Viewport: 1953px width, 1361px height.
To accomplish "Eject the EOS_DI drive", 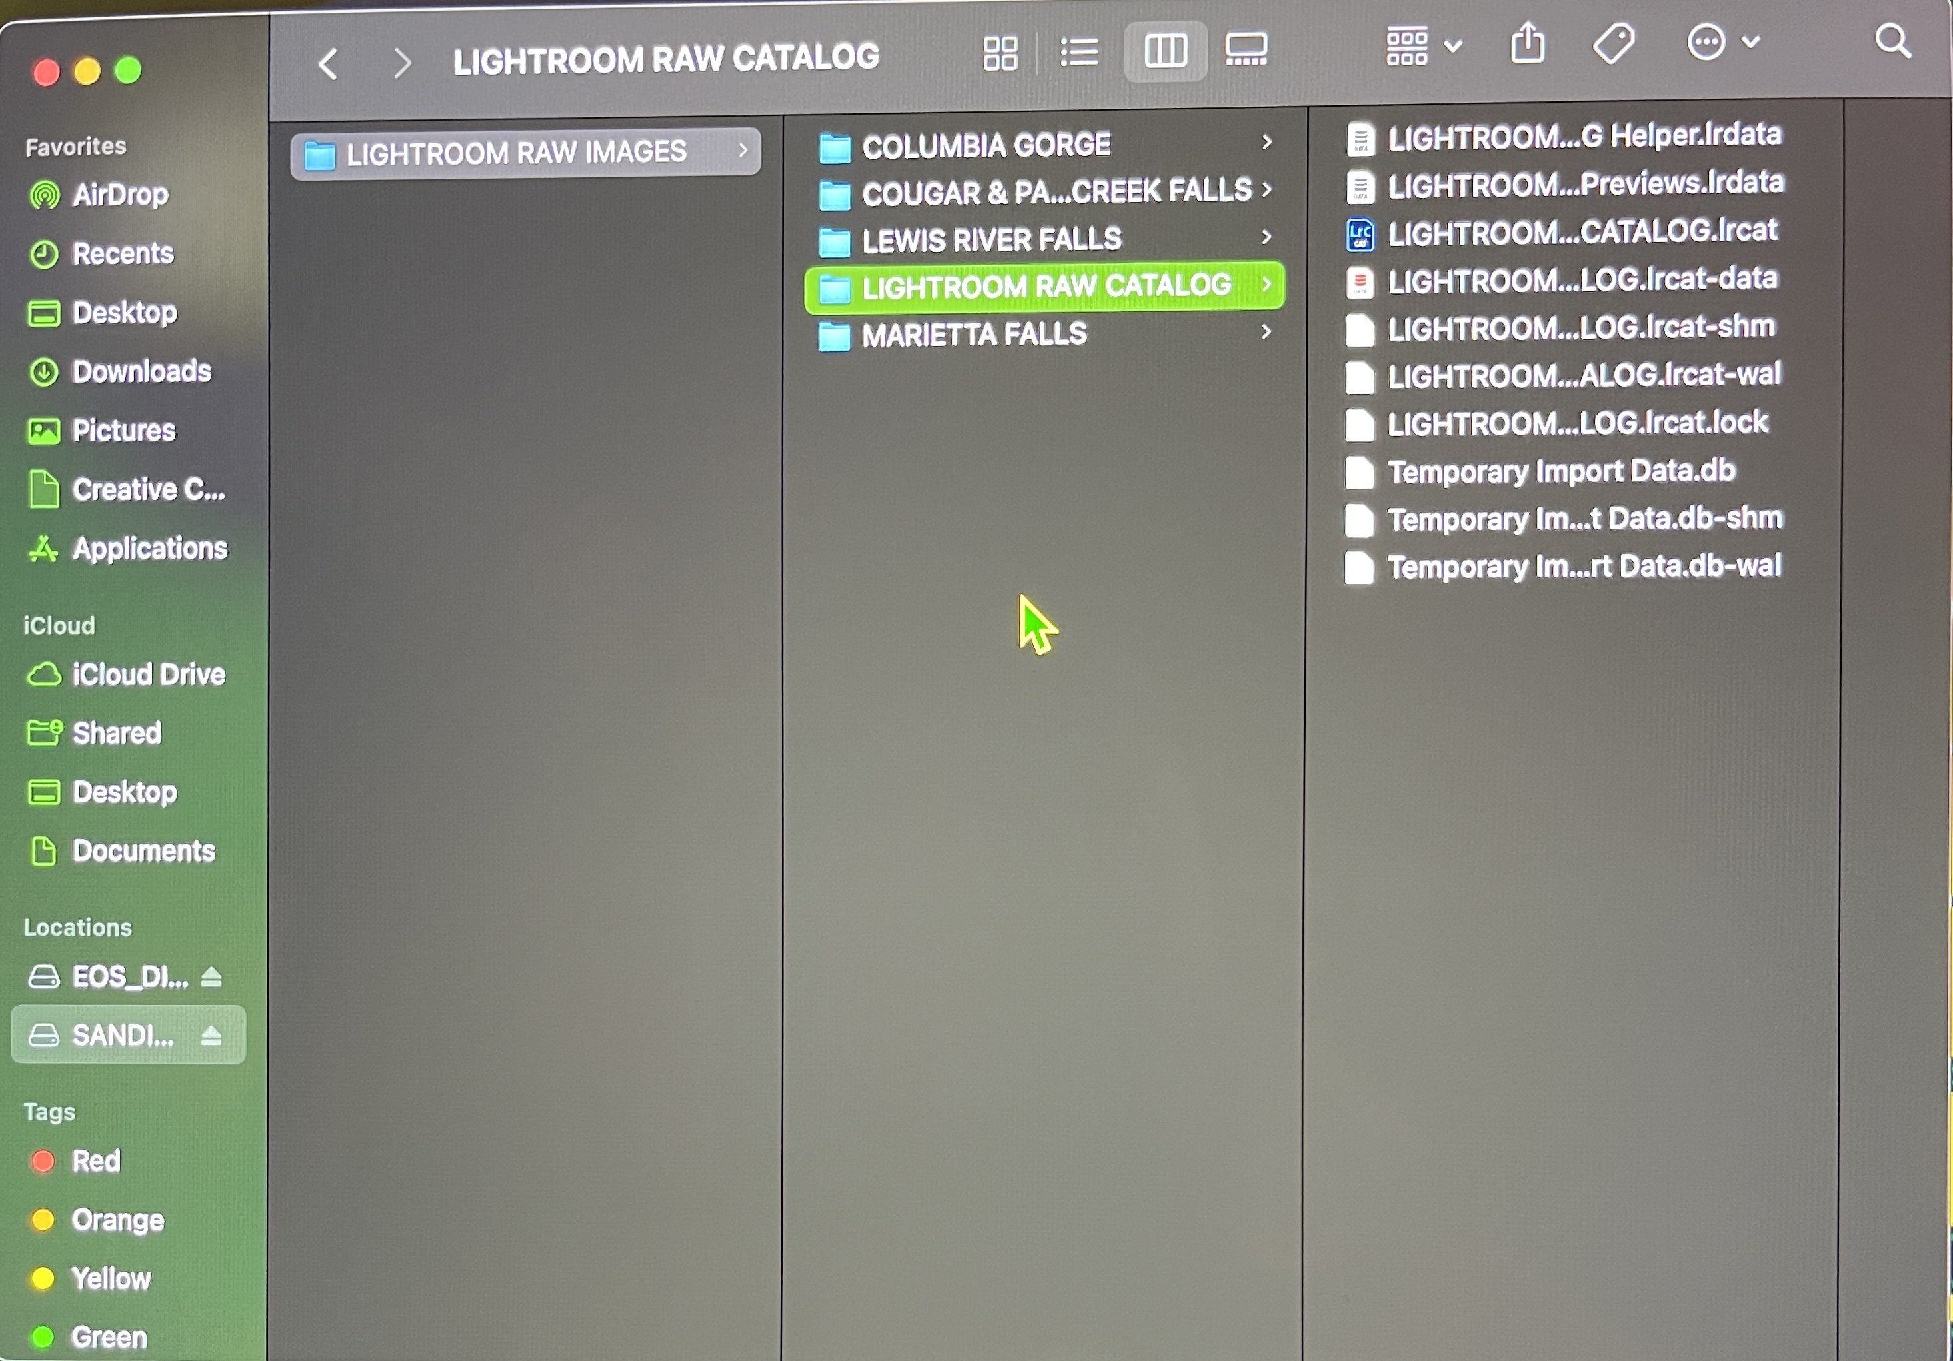I will [211, 976].
